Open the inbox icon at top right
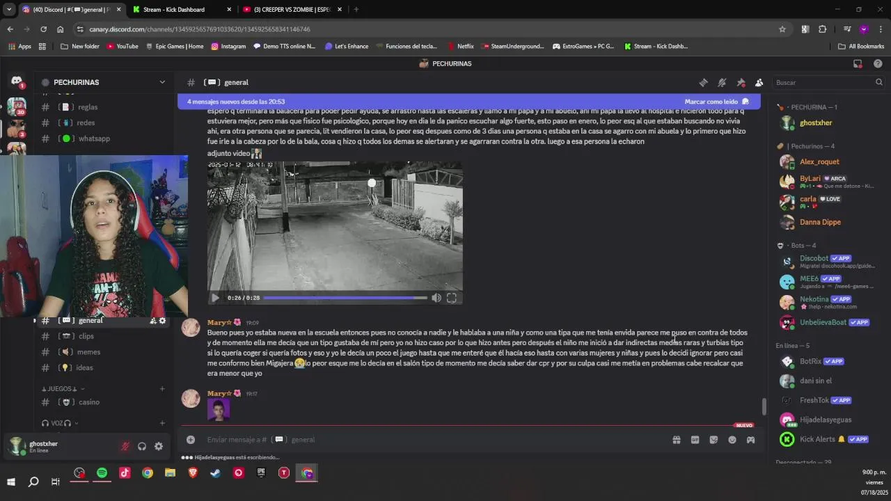 pyautogui.click(x=858, y=63)
